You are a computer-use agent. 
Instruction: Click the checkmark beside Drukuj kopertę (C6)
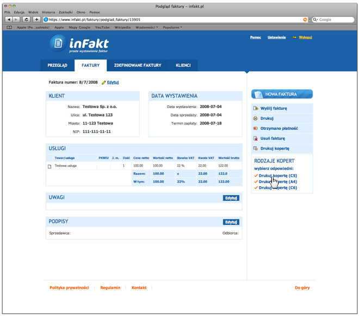pyautogui.click(x=256, y=187)
